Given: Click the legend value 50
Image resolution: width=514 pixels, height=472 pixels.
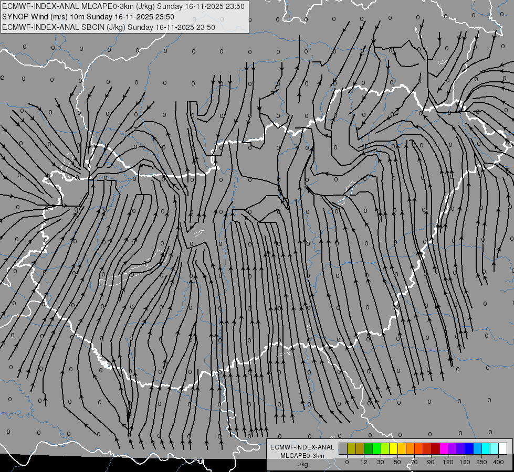Looking at the screenshot, I should (x=397, y=462).
